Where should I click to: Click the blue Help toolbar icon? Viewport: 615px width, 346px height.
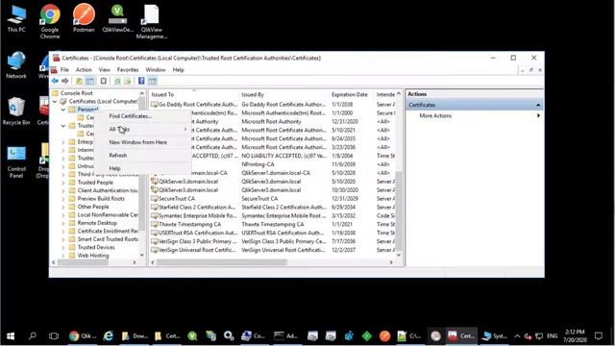click(141, 81)
